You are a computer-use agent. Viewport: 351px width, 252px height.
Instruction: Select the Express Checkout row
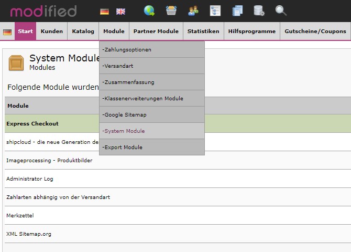point(178,123)
